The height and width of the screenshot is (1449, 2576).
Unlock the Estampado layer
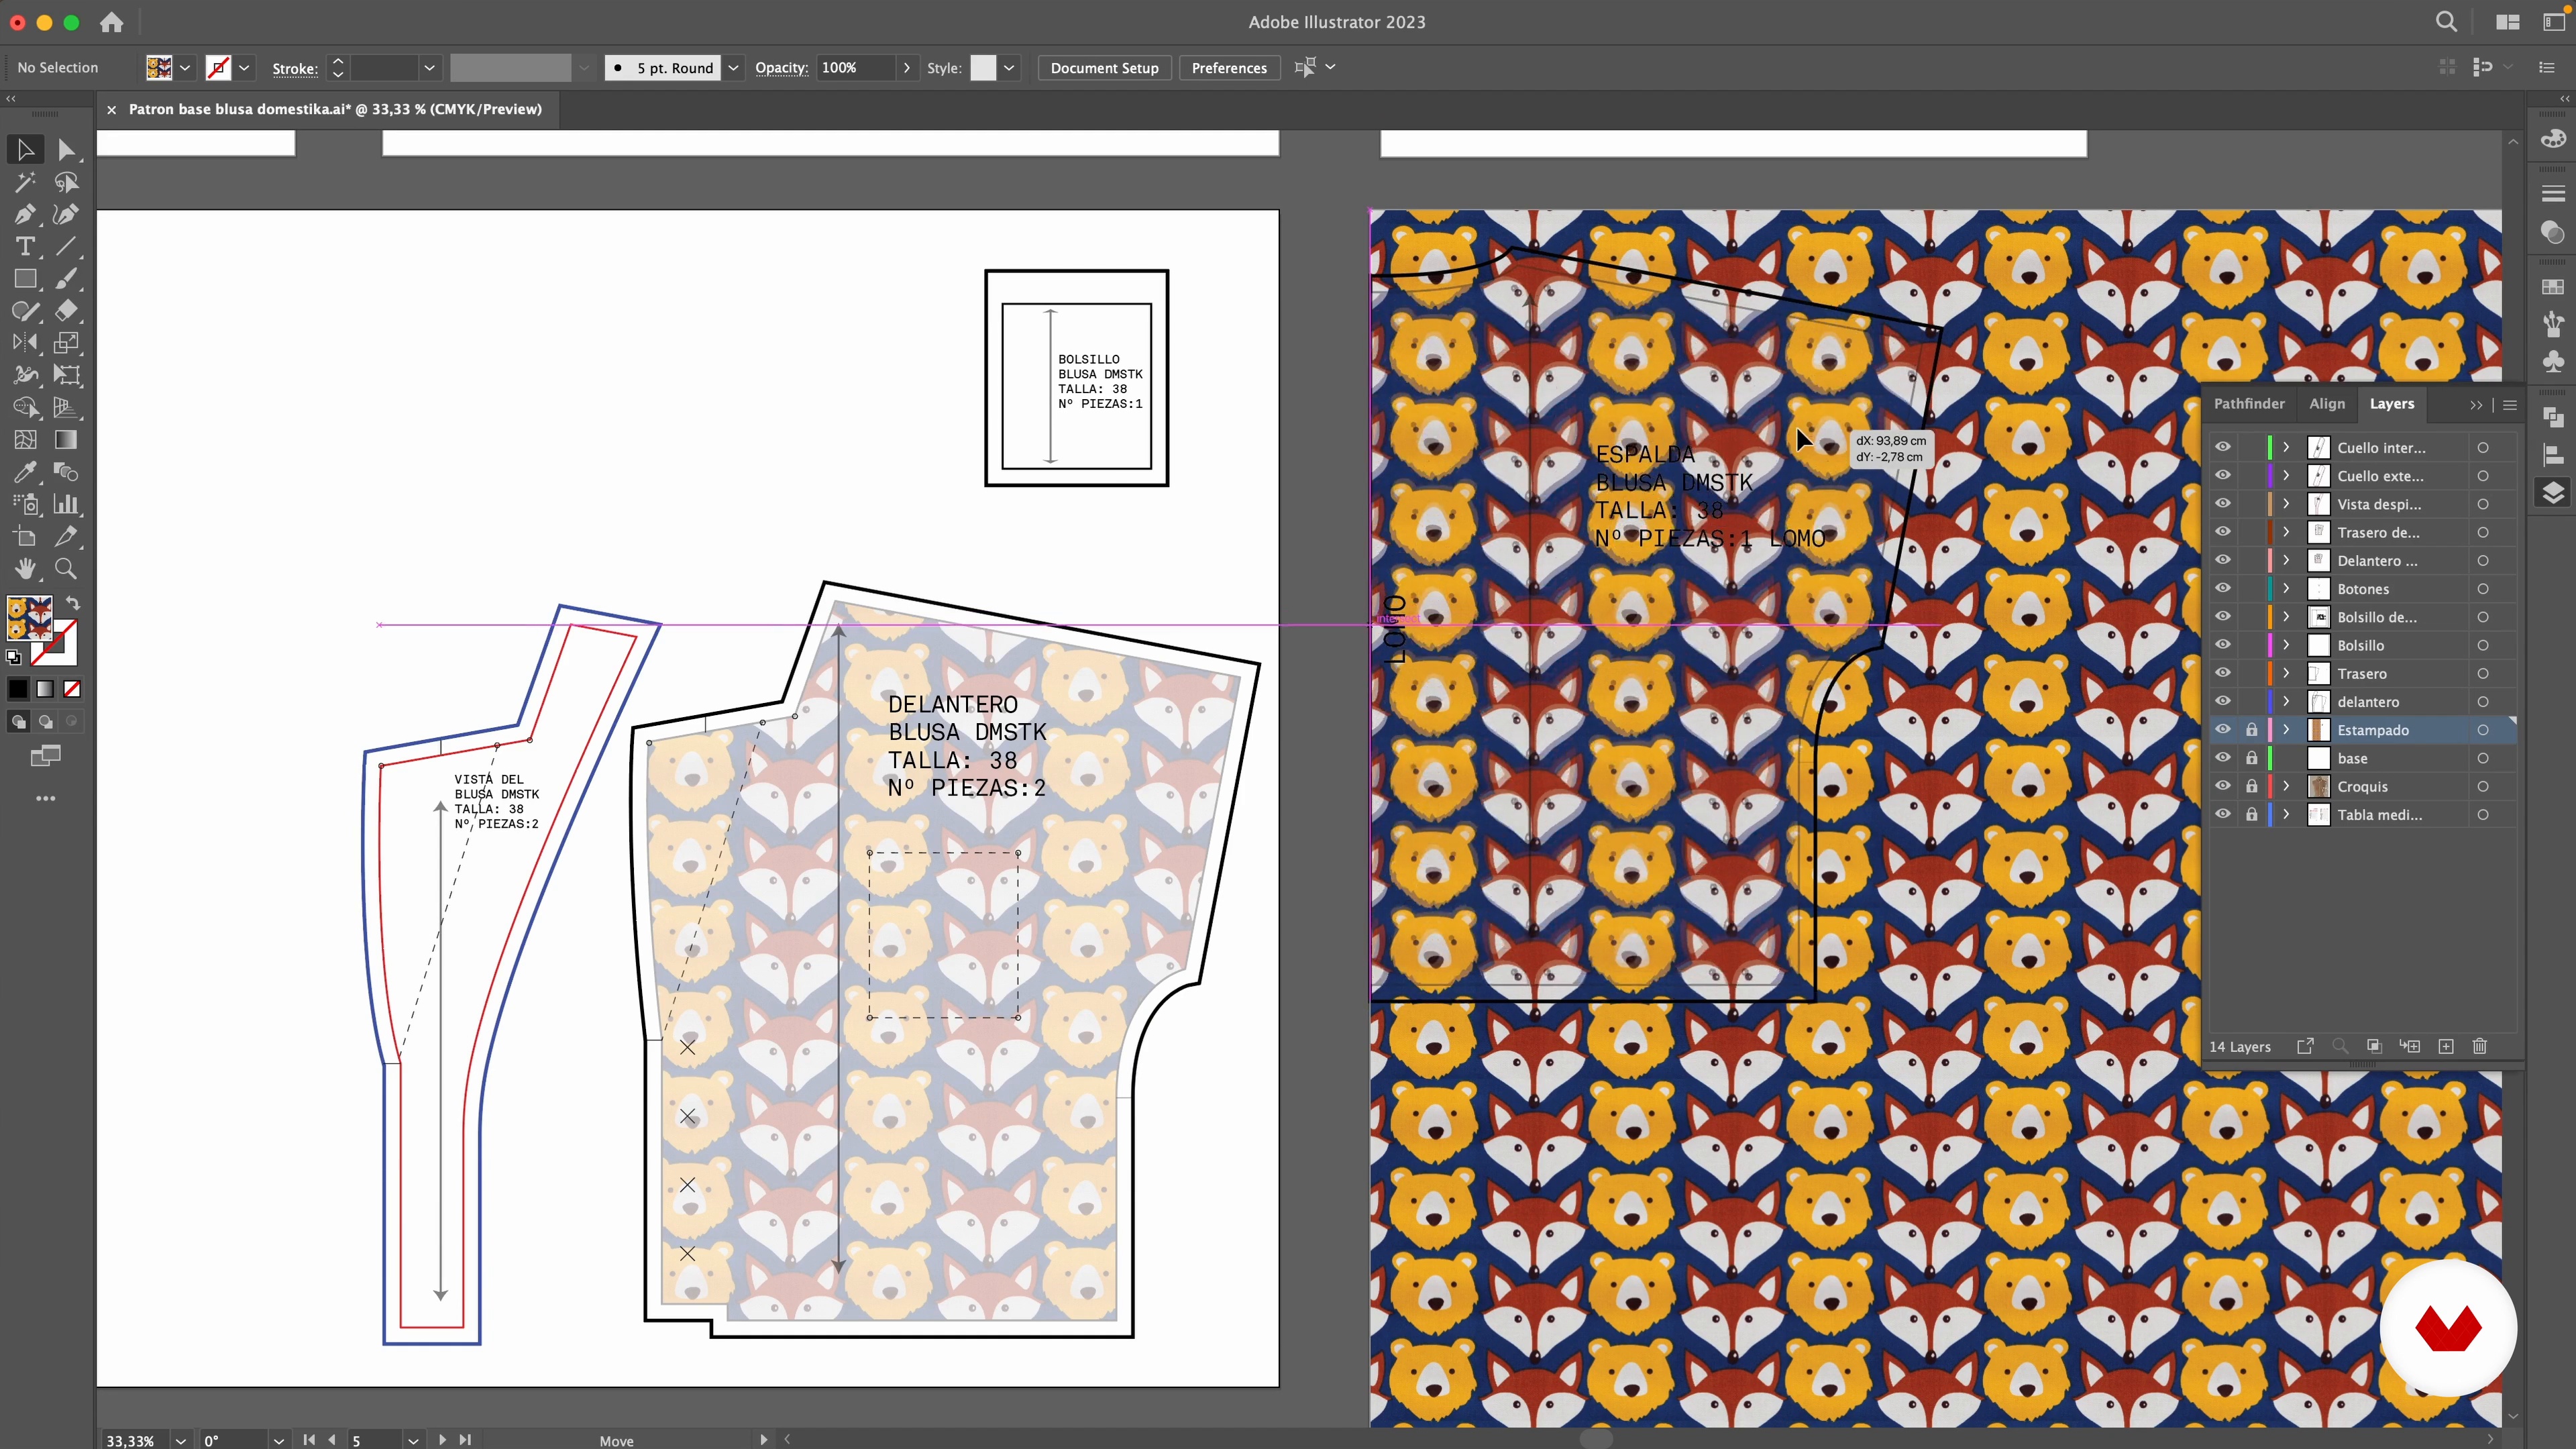[2251, 730]
